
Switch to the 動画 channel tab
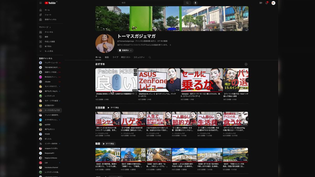[x=107, y=57]
